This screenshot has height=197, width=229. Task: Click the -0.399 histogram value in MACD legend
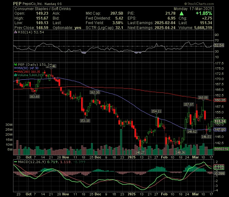click(79, 162)
